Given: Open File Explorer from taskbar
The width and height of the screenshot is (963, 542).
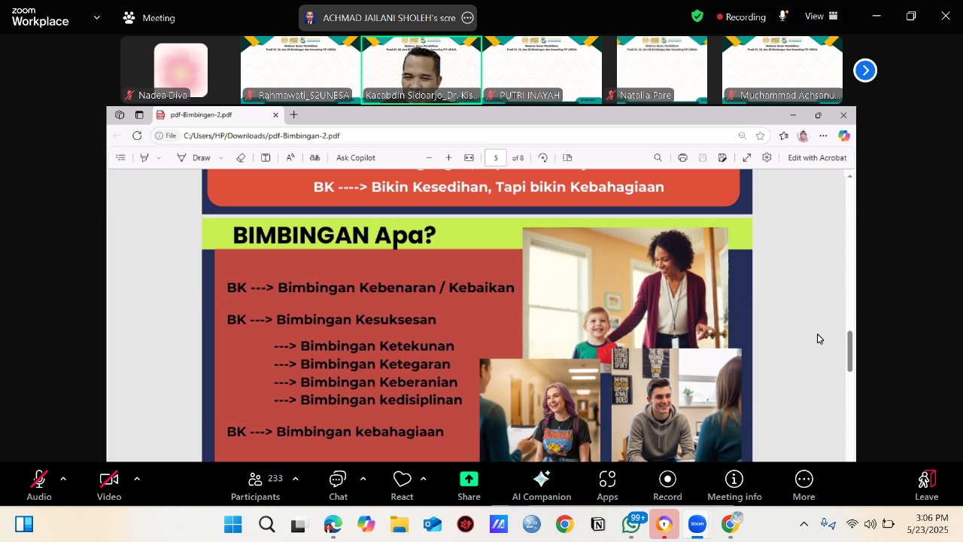Looking at the screenshot, I should point(399,525).
